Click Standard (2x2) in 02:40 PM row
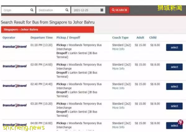This screenshot has width=186, height=132. [x=122, y=84]
